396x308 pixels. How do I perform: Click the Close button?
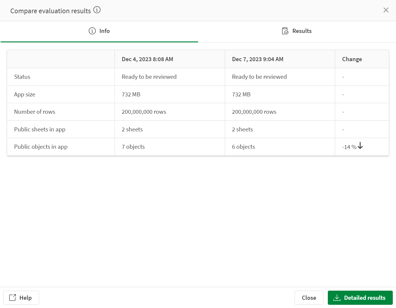pos(309,297)
